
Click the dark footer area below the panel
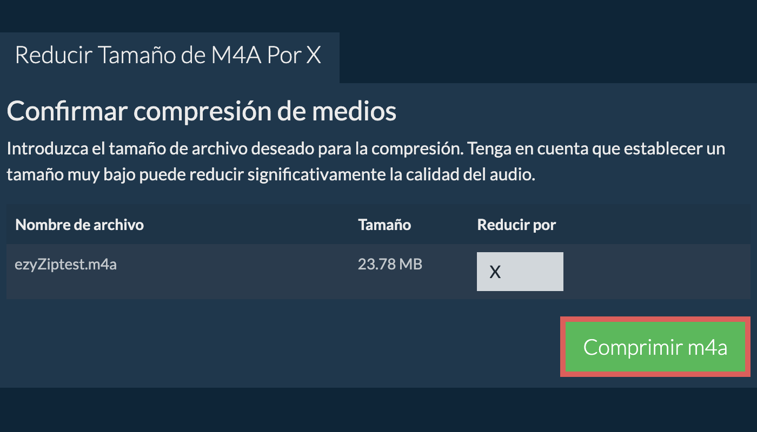[378, 409]
